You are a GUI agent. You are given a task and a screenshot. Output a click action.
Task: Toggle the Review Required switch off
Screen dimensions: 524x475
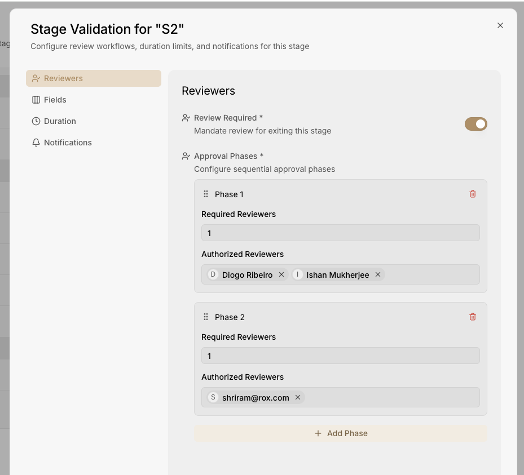[x=475, y=124]
